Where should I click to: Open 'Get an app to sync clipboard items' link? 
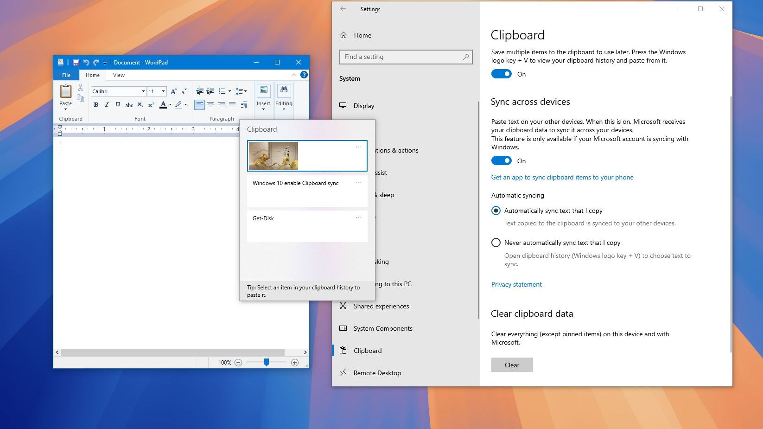(x=562, y=177)
